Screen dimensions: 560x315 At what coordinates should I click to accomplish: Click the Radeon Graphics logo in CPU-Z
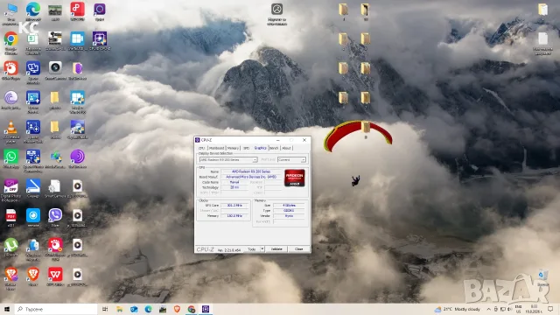pyautogui.click(x=295, y=178)
